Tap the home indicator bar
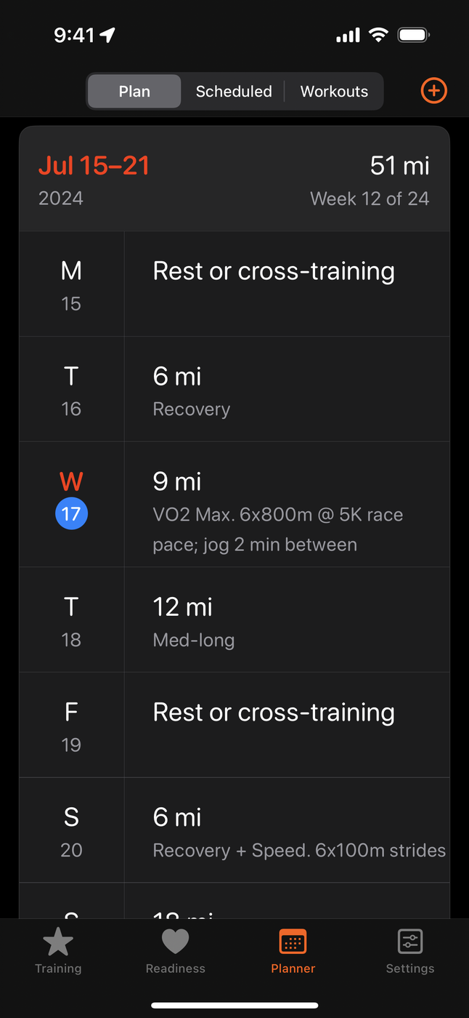 (234, 1006)
